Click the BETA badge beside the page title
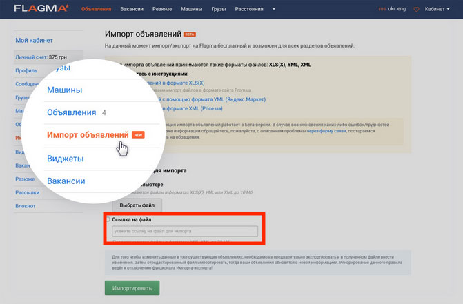Viewport: 463px width, 304px height. click(190, 34)
